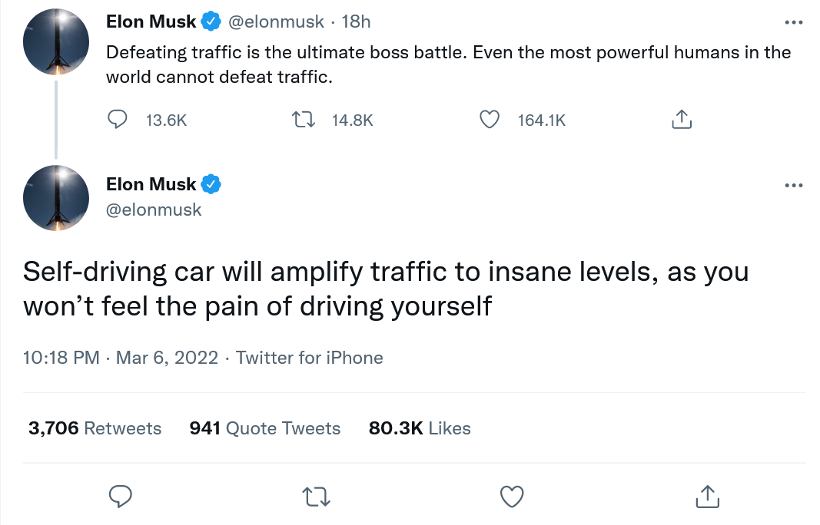Share the self-driving car tweet
The width and height of the screenshot is (820, 525).
point(706,497)
